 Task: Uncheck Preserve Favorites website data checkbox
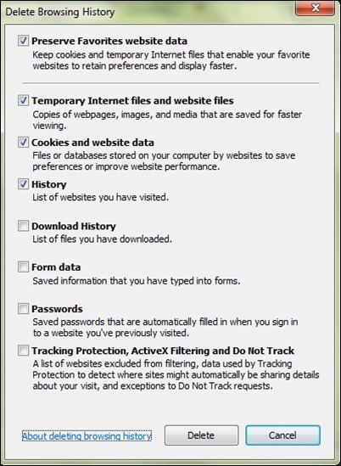[x=23, y=41]
